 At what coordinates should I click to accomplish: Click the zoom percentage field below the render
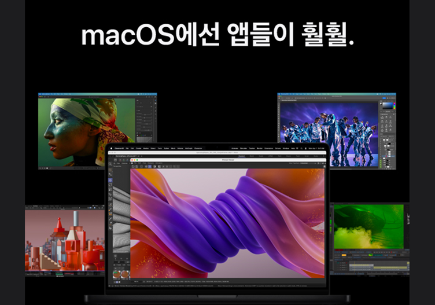(136, 282)
